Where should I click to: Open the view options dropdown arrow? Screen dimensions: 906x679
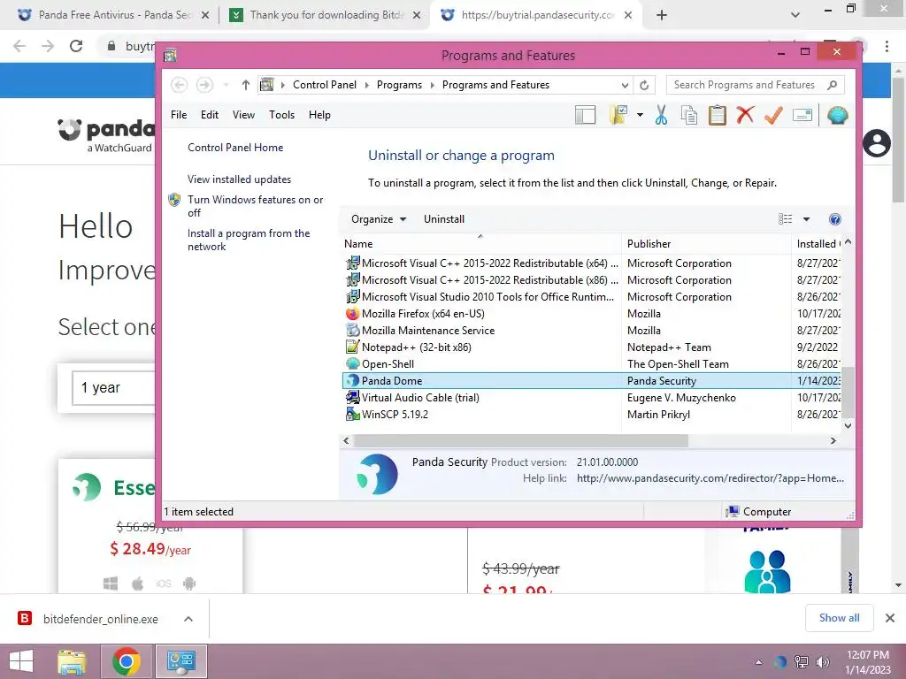tap(806, 219)
